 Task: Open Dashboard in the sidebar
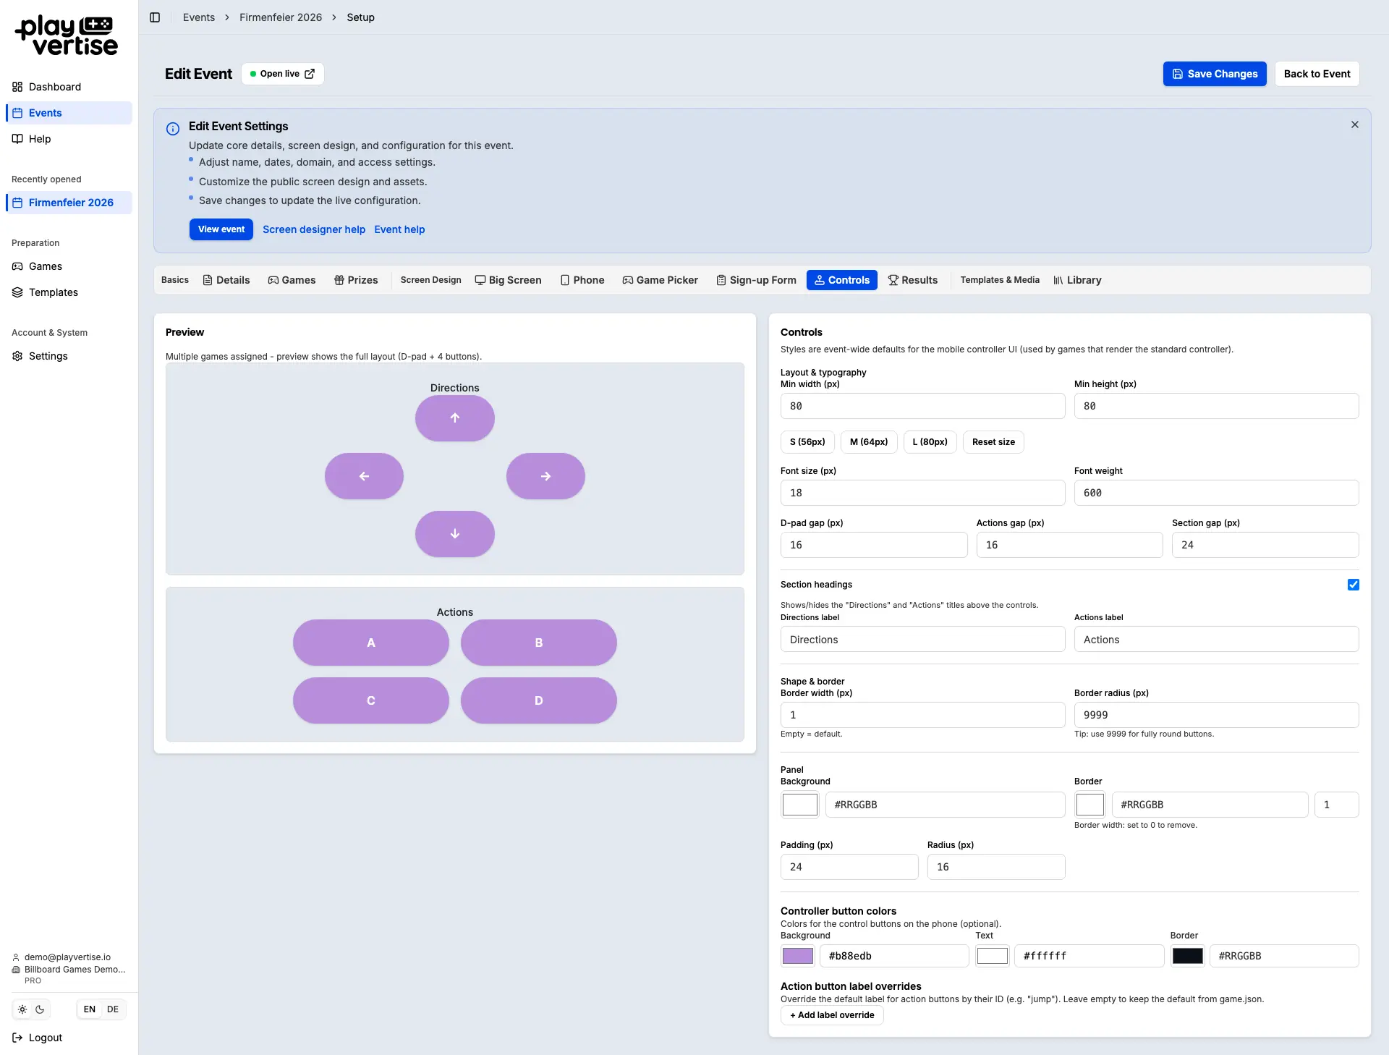69,87
